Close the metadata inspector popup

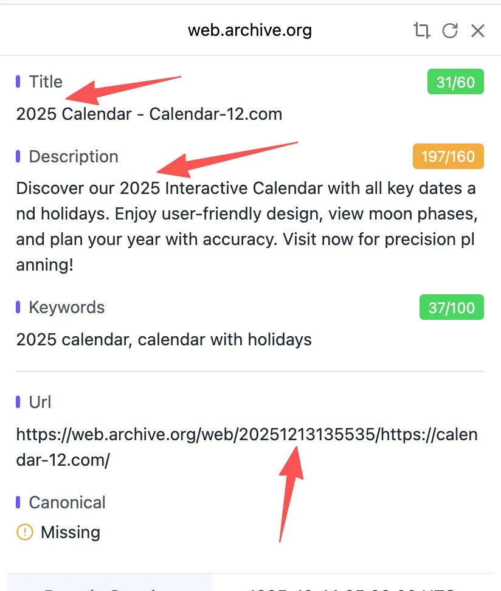click(x=478, y=30)
